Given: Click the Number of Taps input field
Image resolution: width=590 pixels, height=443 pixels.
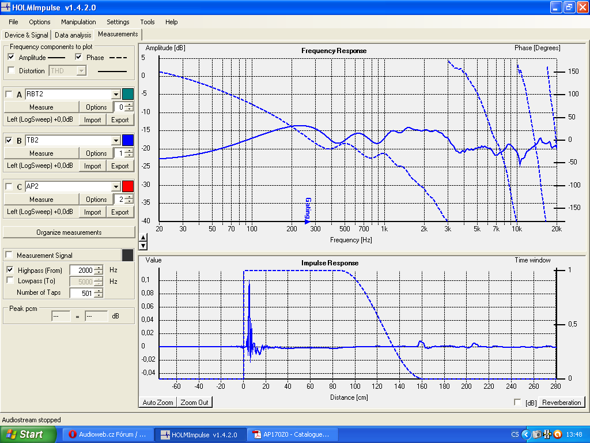Looking at the screenshot, I should click(82, 293).
